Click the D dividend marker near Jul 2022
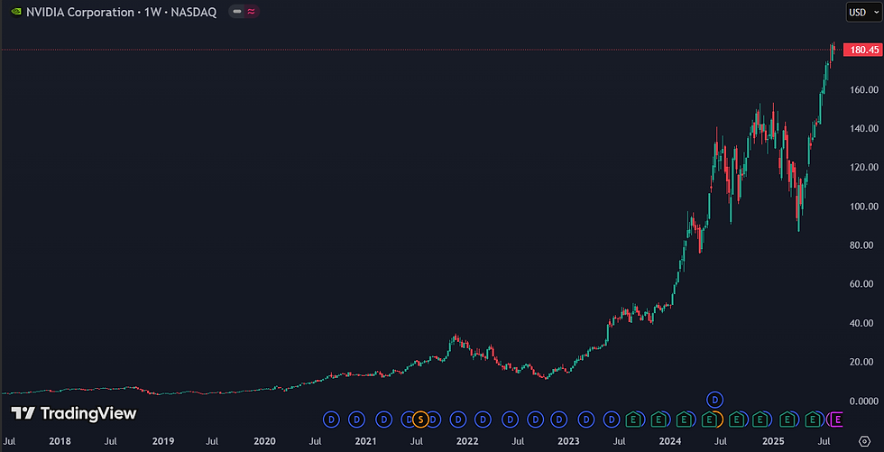 [511, 420]
